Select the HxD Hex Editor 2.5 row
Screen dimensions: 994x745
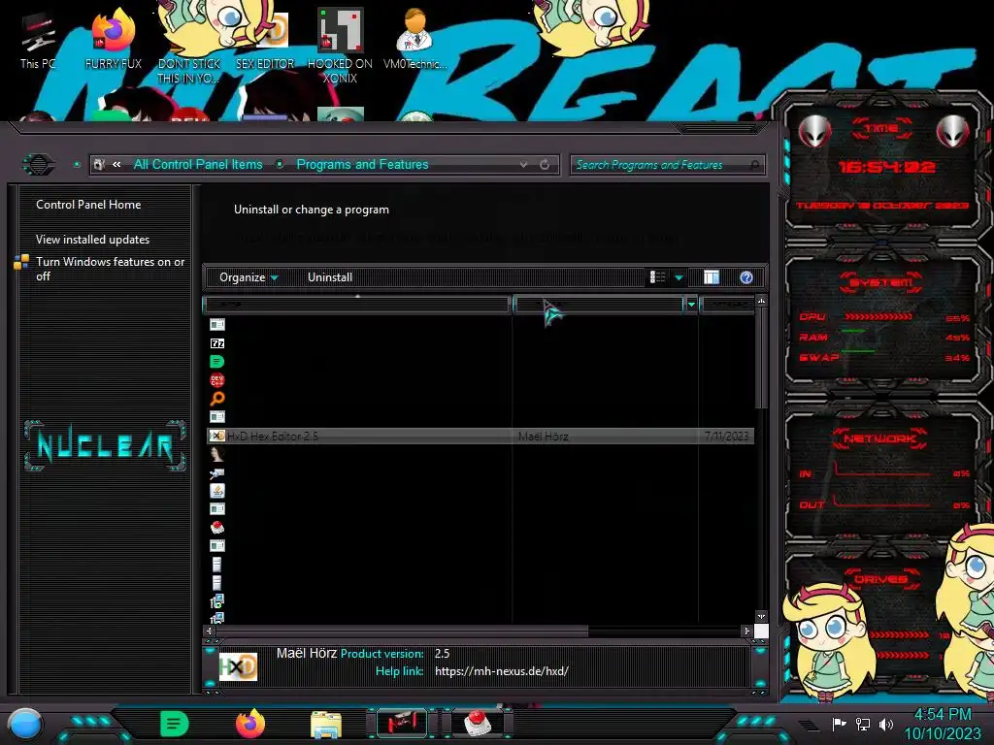pyautogui.click(x=480, y=436)
